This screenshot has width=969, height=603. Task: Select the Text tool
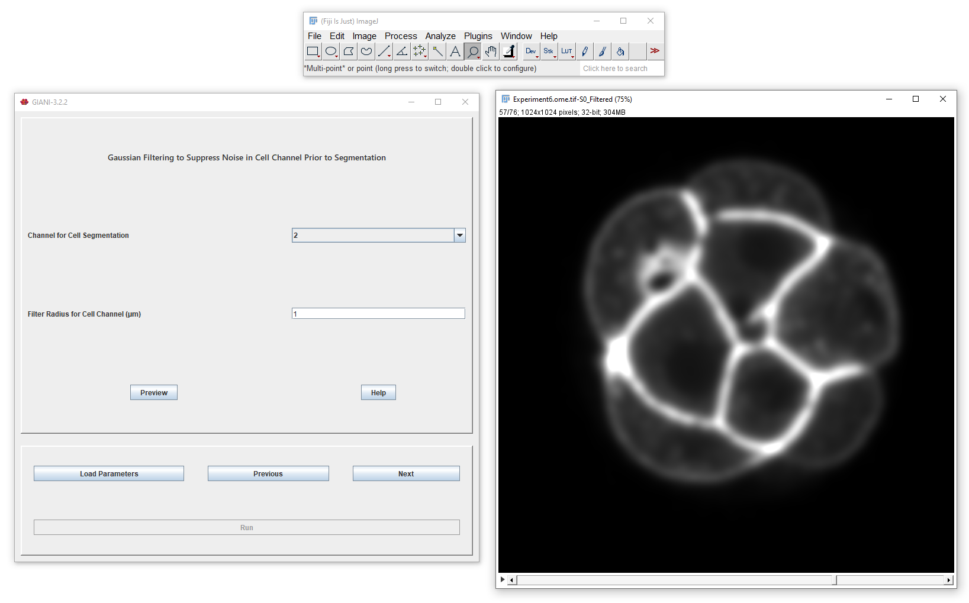coord(455,51)
